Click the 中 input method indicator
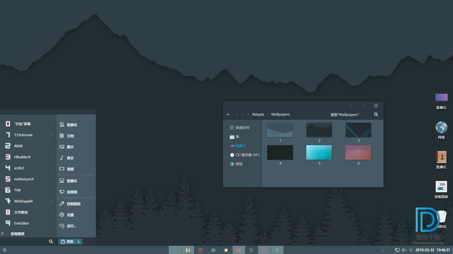The image size is (453, 254). pos(411,250)
